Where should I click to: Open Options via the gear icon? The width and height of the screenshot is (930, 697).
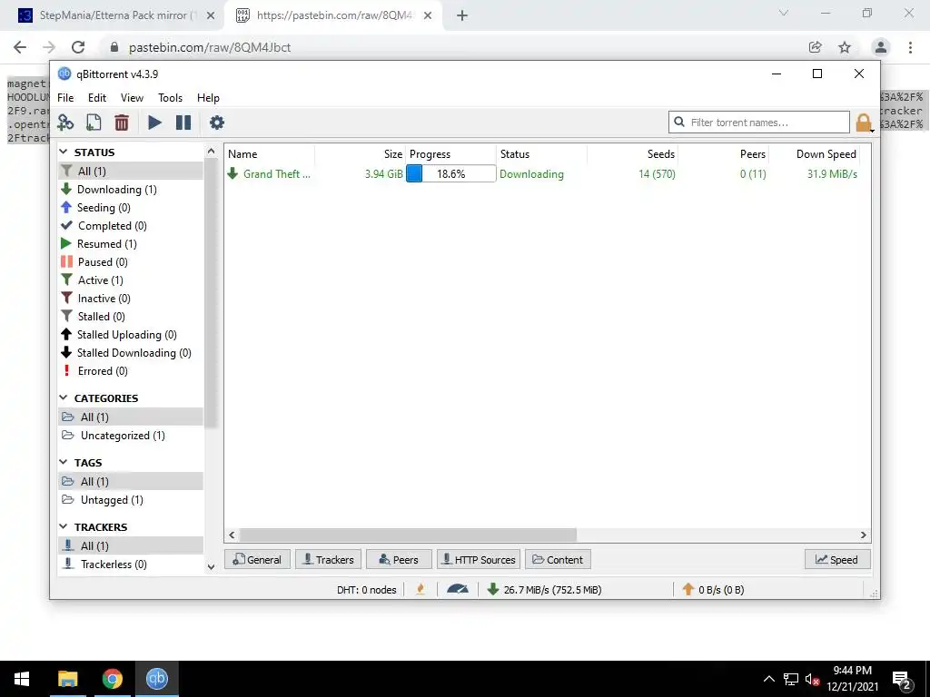pyautogui.click(x=217, y=123)
